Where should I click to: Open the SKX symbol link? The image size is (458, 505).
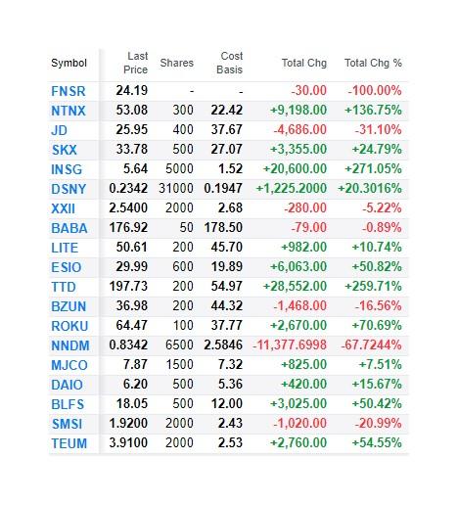(x=65, y=150)
